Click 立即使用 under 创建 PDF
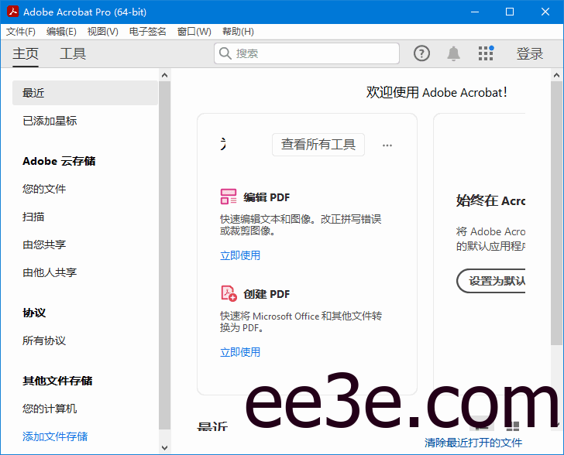This screenshot has width=564, height=455. (x=240, y=352)
